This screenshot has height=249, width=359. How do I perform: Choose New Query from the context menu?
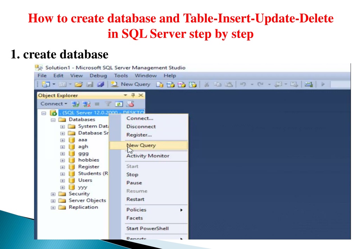point(149,145)
